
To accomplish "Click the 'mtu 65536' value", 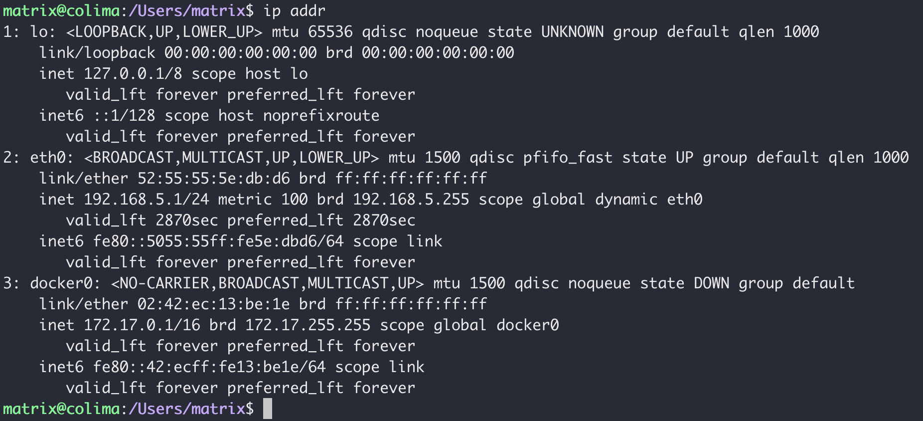I will 312,32.
